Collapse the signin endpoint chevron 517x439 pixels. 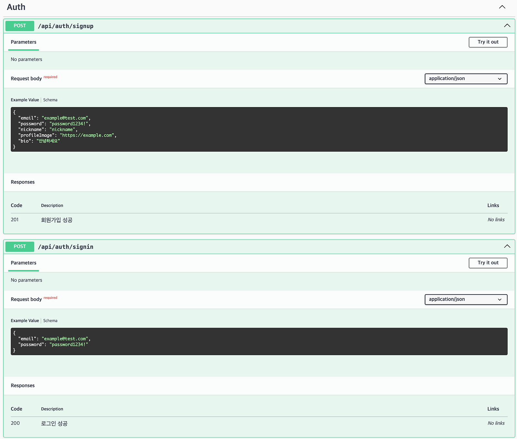(x=507, y=246)
